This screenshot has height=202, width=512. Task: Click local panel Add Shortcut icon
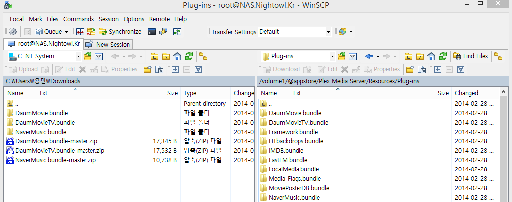pyautogui.click(x=159, y=69)
